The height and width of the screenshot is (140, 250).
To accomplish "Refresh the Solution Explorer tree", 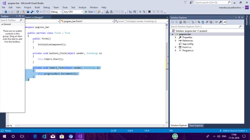I will tap(203, 22).
